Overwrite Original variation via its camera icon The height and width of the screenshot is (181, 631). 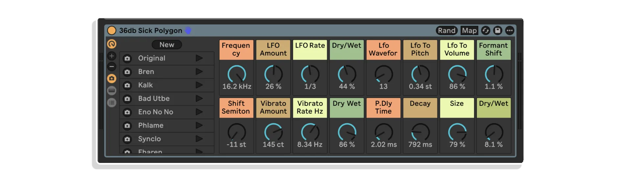click(x=127, y=58)
